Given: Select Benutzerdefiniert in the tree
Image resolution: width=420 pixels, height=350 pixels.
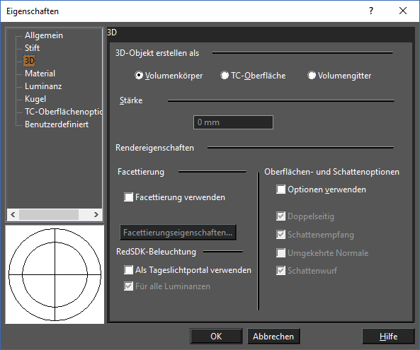Looking at the screenshot, I should pyautogui.click(x=57, y=124).
